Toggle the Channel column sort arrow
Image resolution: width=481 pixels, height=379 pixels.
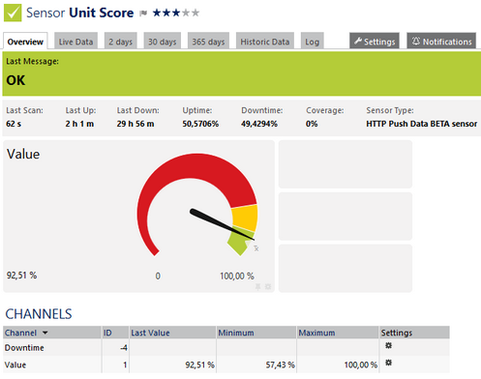pyautogui.click(x=45, y=333)
